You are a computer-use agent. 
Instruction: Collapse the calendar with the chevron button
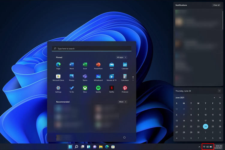click(x=219, y=91)
